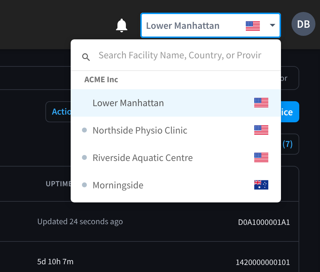
Task: Open the notifications bell
Action: click(122, 26)
